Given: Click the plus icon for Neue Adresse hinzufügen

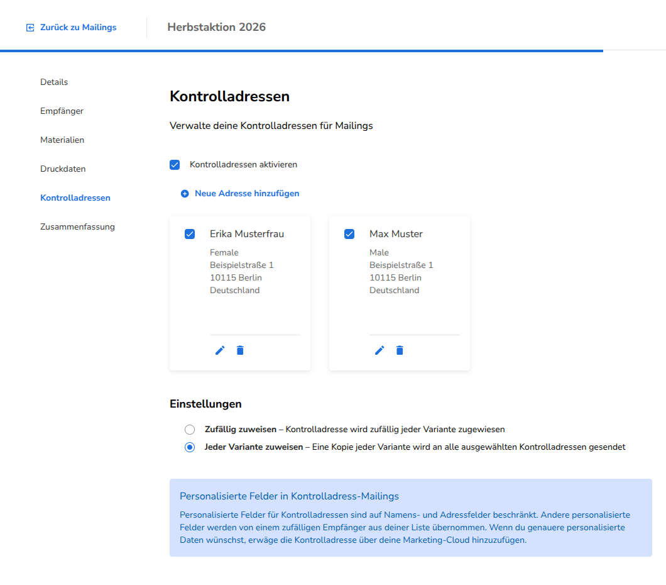Looking at the screenshot, I should [185, 194].
